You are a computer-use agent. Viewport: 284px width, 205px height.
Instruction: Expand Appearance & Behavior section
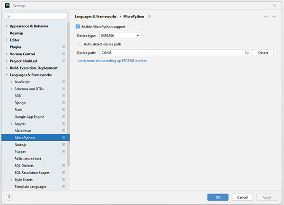click(7, 26)
